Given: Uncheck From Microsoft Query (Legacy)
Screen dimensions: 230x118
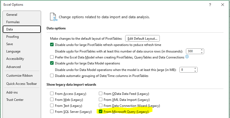Looking at the screenshot, I should [100, 111].
